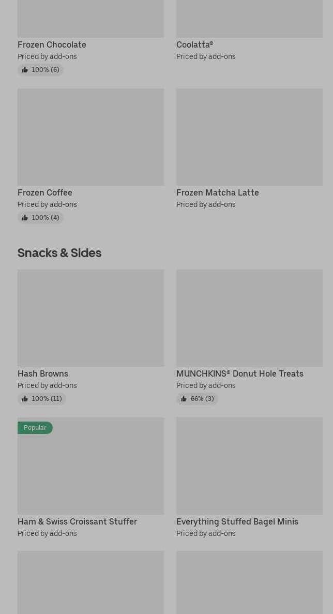Click thumbs-up icon under Hash Browns
The height and width of the screenshot is (614, 333).
(25, 399)
